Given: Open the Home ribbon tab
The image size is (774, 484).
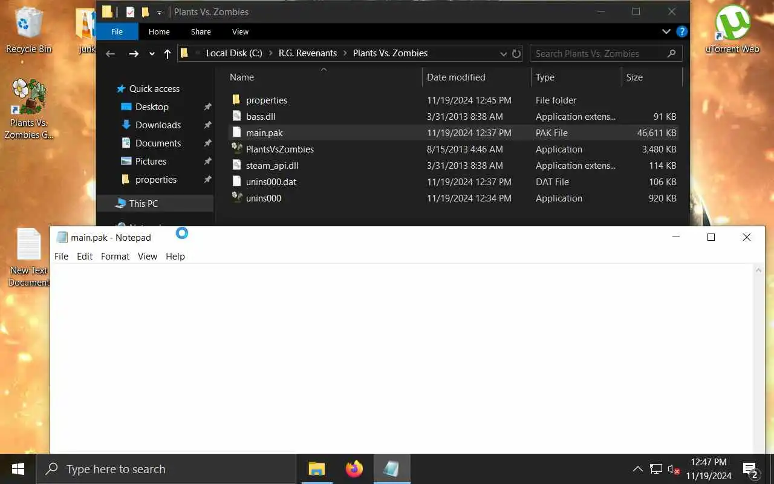Looking at the screenshot, I should 159,31.
